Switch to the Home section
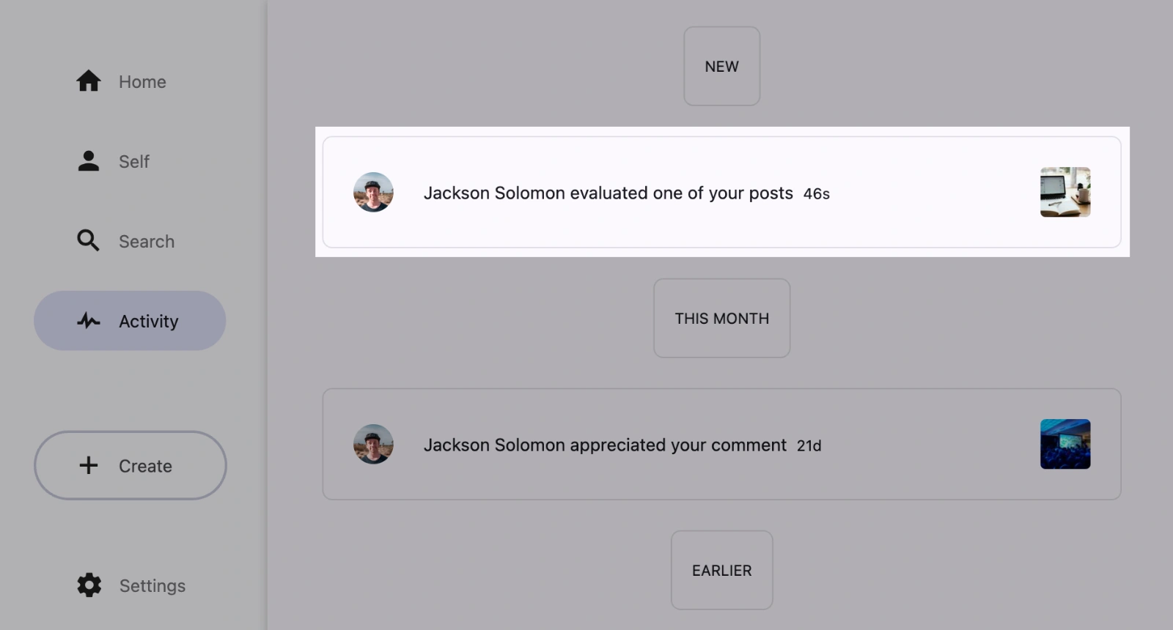 (141, 81)
